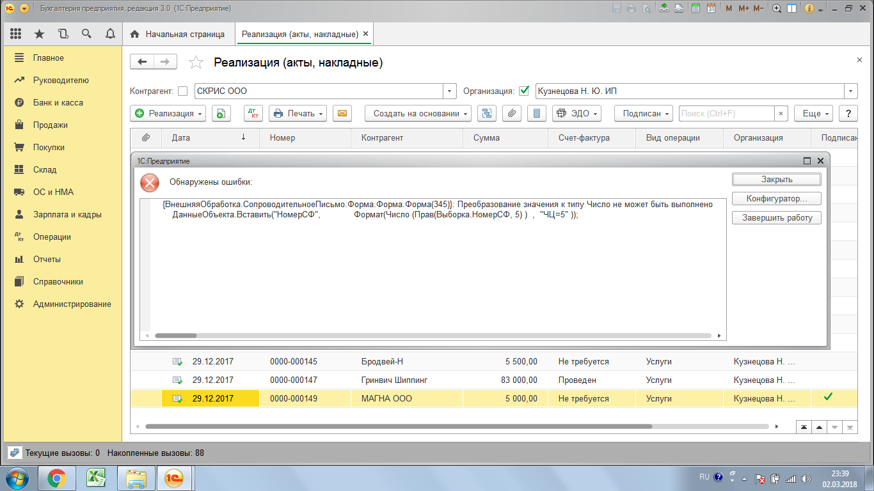The height and width of the screenshot is (491, 874).
Task: Open the History icon
Action: [63, 34]
